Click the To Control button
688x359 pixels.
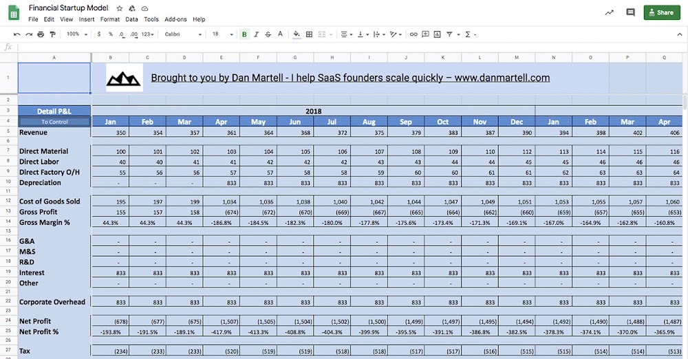click(x=54, y=122)
